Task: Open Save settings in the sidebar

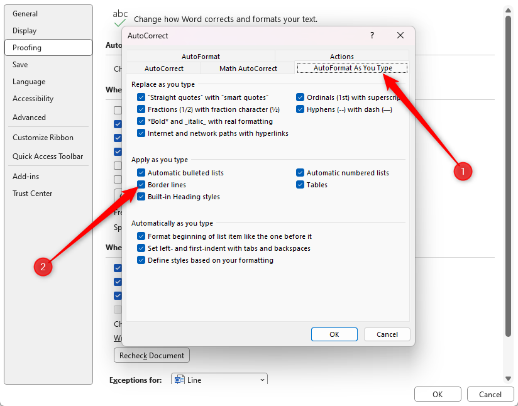Action: (20, 64)
